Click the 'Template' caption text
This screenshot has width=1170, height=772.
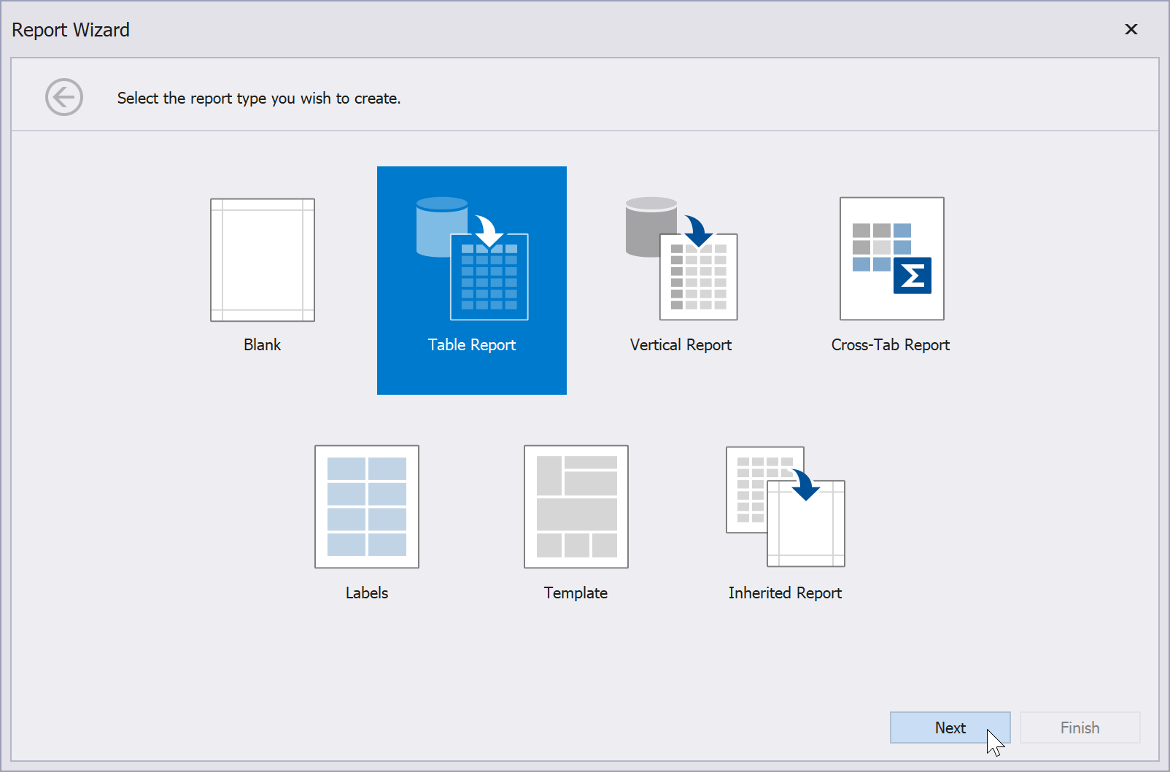click(x=576, y=593)
